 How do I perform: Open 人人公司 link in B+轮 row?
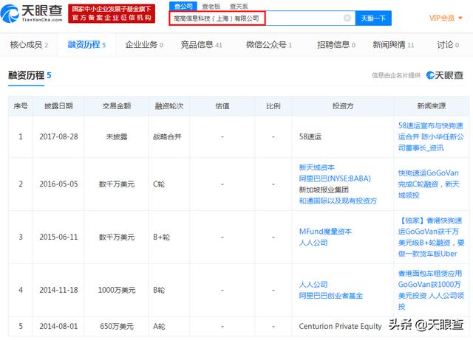[x=313, y=243]
